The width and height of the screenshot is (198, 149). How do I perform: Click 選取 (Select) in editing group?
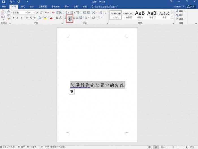click(x=180, y=19)
